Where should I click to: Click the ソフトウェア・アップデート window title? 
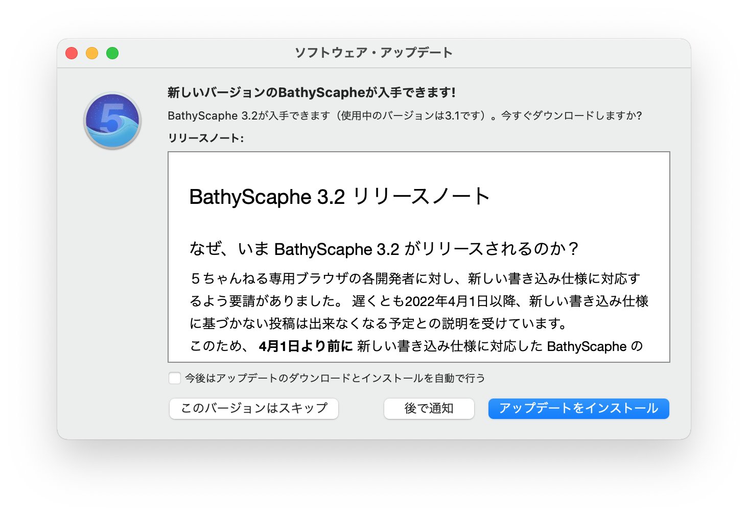tap(373, 53)
